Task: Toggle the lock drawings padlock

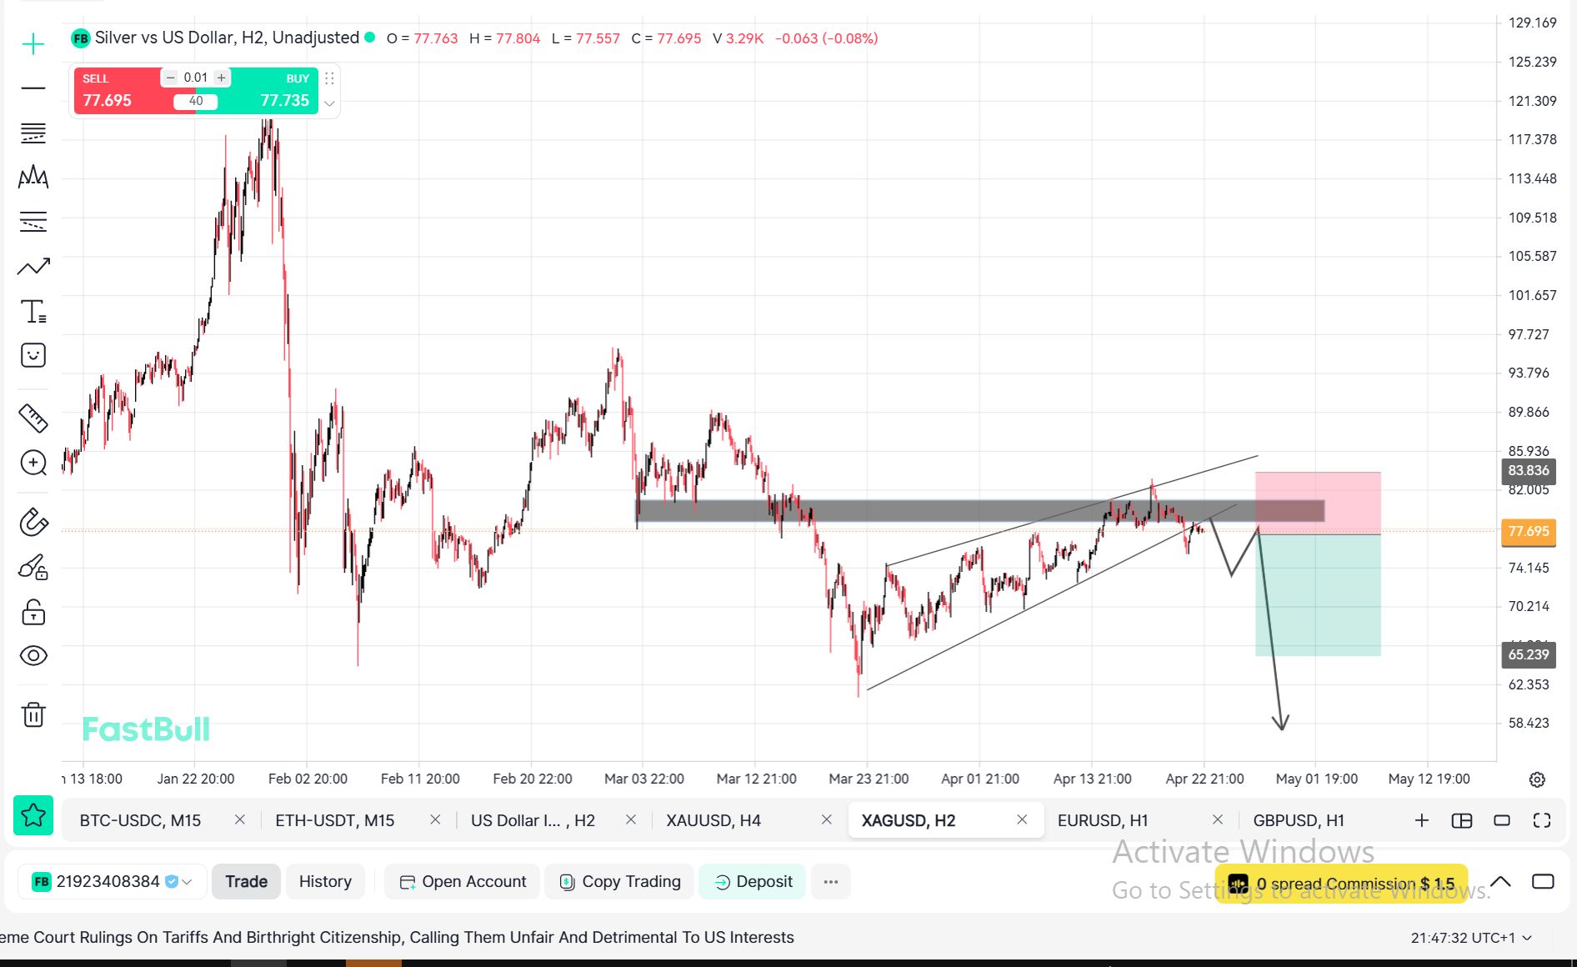Action: pos(33,613)
